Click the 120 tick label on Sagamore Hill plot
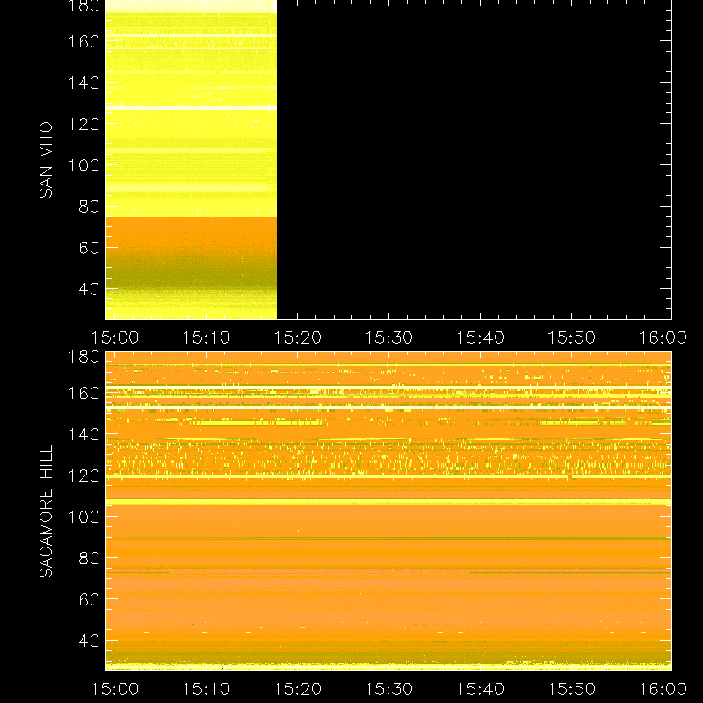 point(83,475)
